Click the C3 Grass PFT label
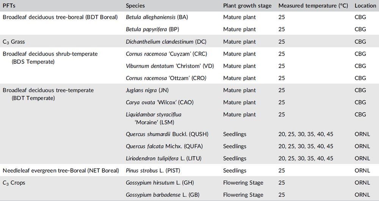The height and width of the screenshot is (201, 379). [x=14, y=42]
